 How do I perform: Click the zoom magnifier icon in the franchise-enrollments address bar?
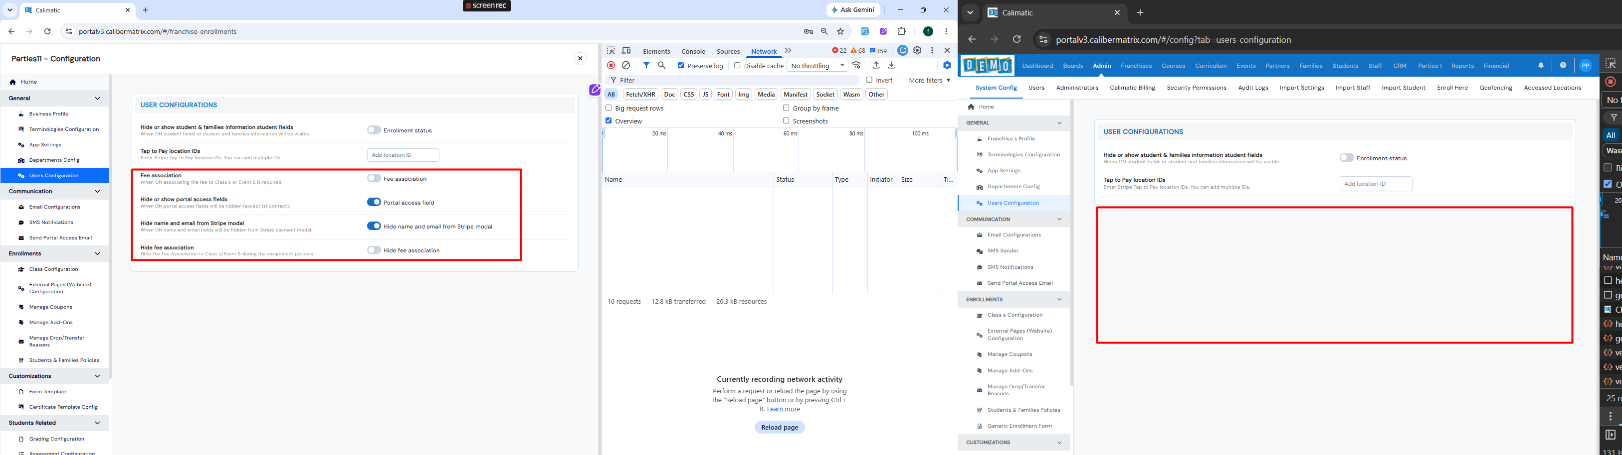click(824, 31)
